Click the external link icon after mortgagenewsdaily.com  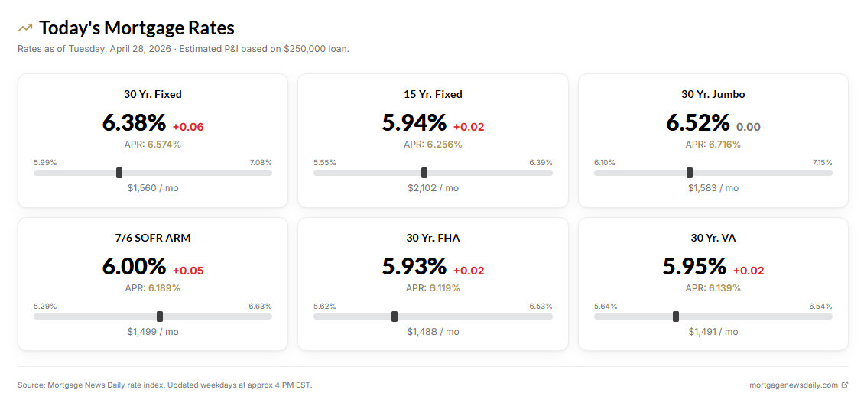point(844,385)
